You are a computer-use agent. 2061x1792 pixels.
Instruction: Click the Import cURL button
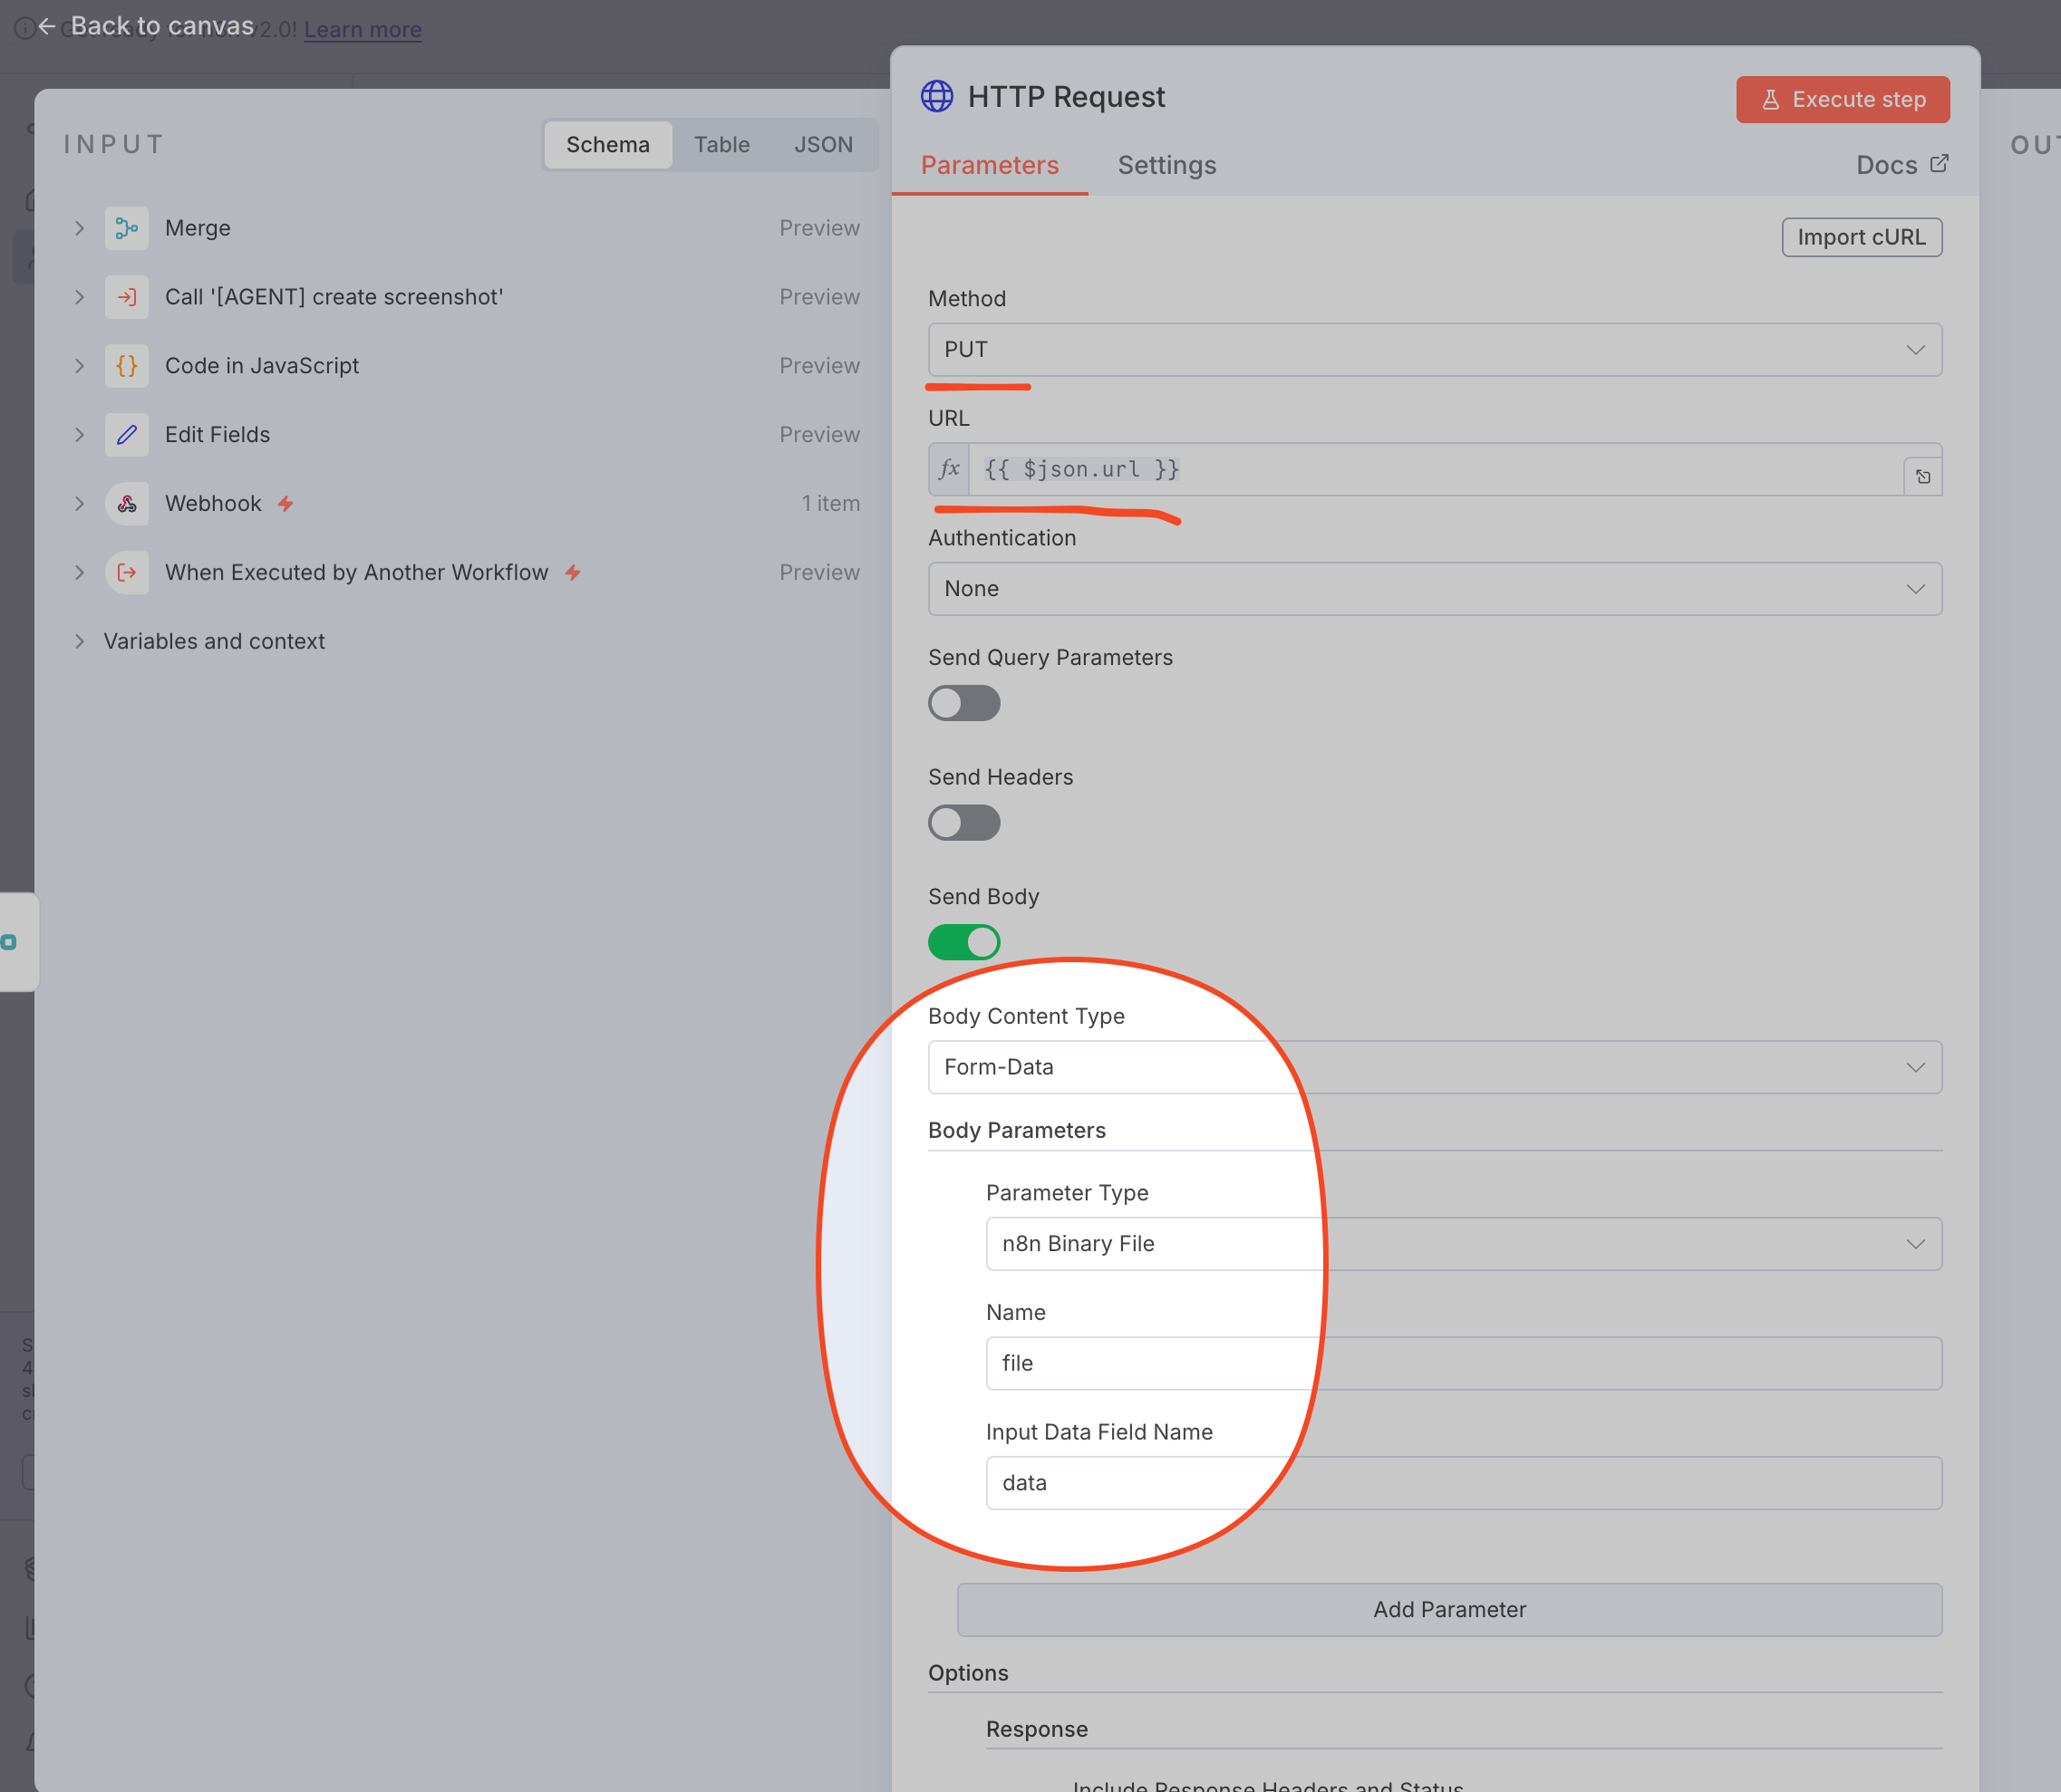1860,237
